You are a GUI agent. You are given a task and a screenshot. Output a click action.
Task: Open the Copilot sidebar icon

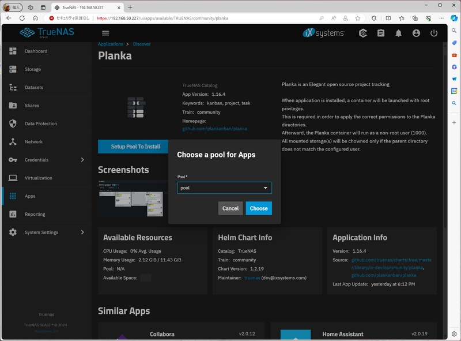pyautogui.click(x=454, y=18)
